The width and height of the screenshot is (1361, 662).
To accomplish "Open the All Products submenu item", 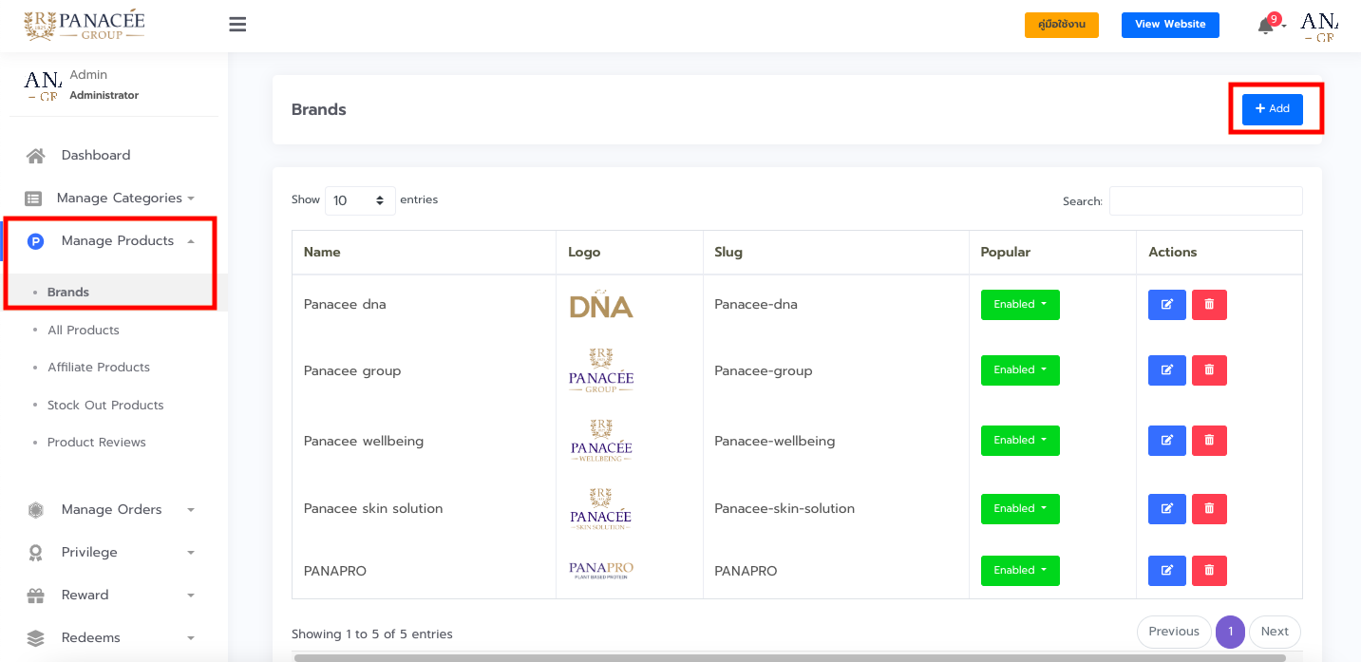I will coord(84,331).
